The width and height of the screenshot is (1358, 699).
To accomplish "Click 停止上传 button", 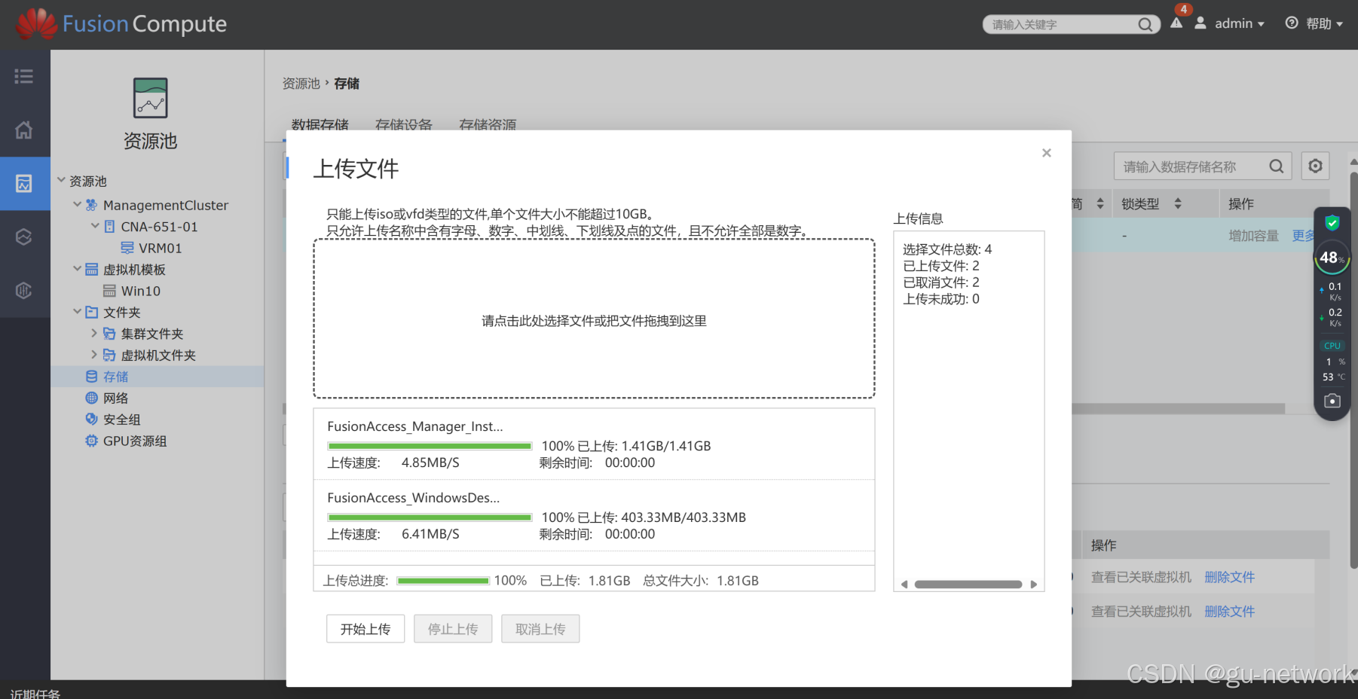I will point(453,629).
